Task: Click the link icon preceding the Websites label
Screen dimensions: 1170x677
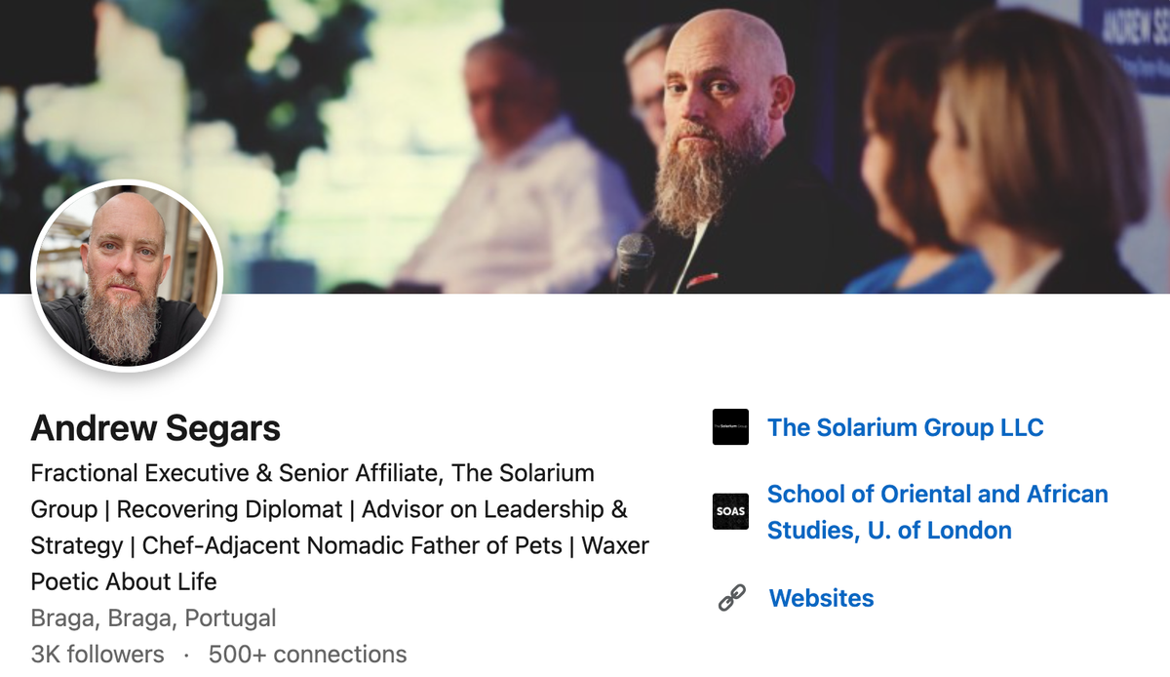Action: 730,598
